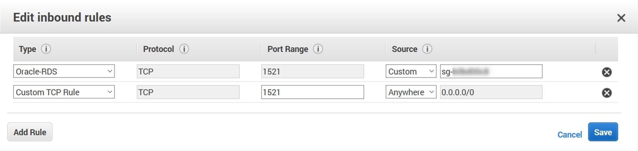Viewport: 638px width, 151px height.
Task: Cancel editing inbound rules
Action: tap(570, 134)
